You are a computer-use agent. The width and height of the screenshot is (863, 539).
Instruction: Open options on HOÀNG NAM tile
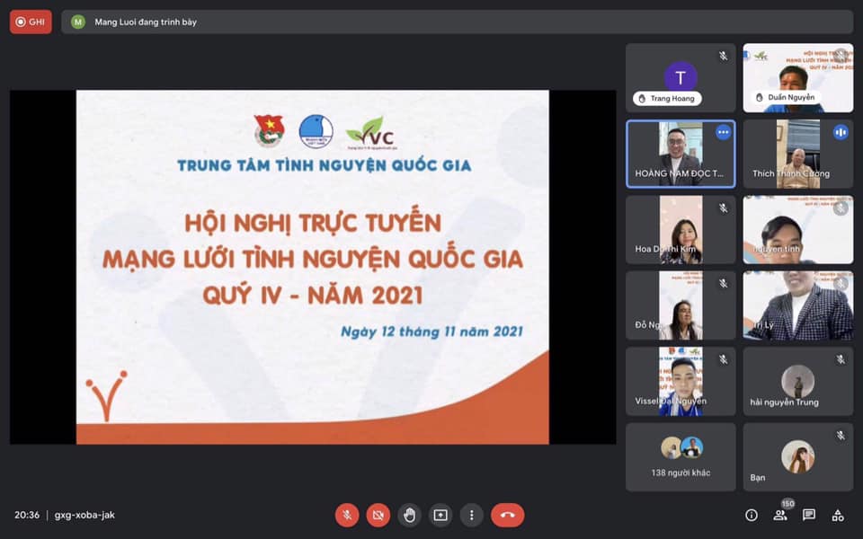click(x=723, y=132)
